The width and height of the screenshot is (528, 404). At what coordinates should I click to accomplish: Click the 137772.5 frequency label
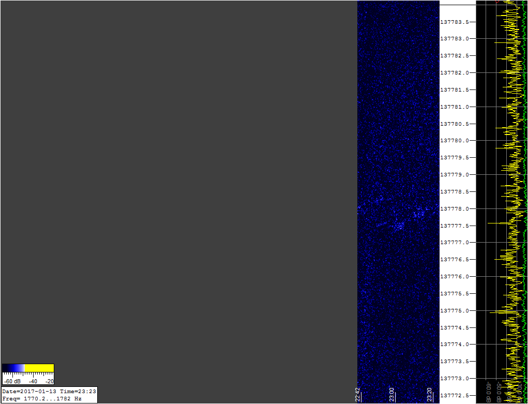tap(455, 396)
